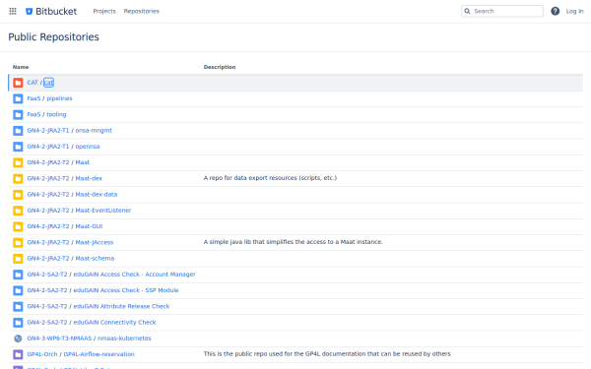Screen dimensions: 591x369
Task: Click the yellow avatar icon beside Maat-dex
Action: pyautogui.click(x=18, y=178)
